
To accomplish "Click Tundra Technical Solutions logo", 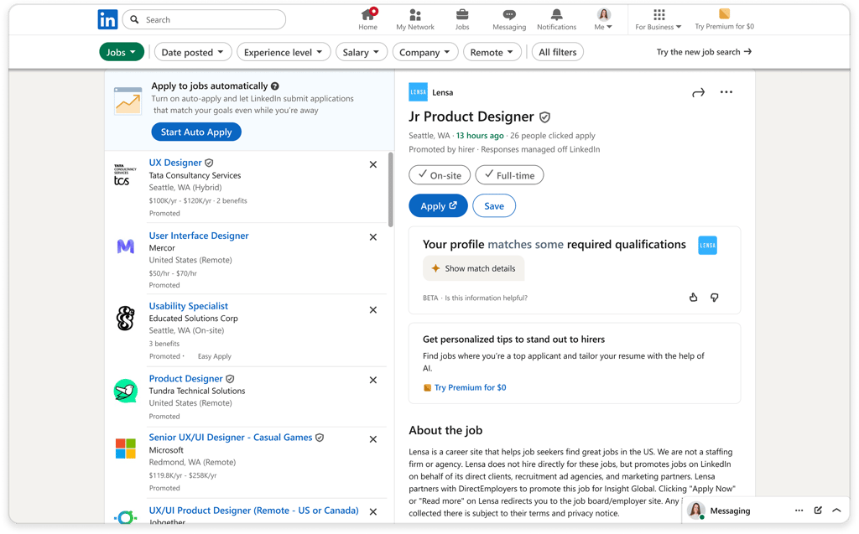I will (126, 391).
